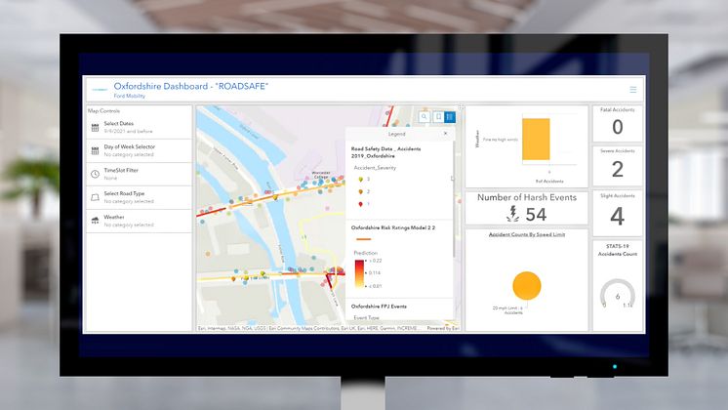
Task: Click the Select Dates calendar icon
Action: pyautogui.click(x=96, y=128)
